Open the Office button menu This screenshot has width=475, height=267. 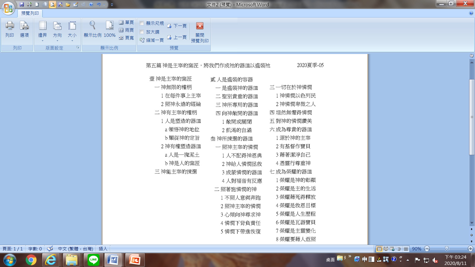click(x=8, y=8)
